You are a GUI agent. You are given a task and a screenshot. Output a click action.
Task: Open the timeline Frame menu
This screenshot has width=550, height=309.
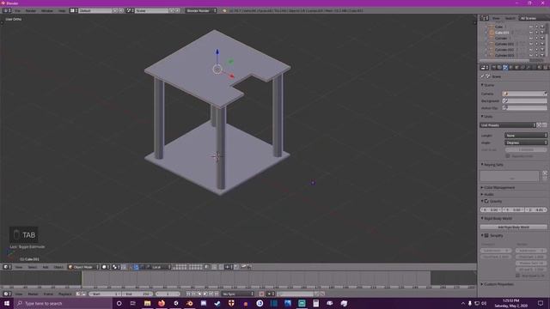coord(48,294)
